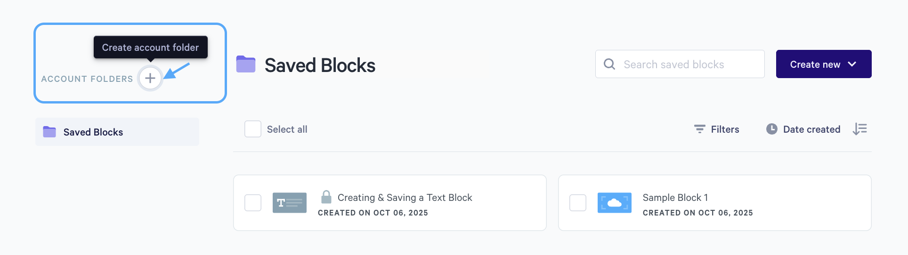Click the clock icon next to Date created
The height and width of the screenshot is (255, 908).
click(x=771, y=129)
